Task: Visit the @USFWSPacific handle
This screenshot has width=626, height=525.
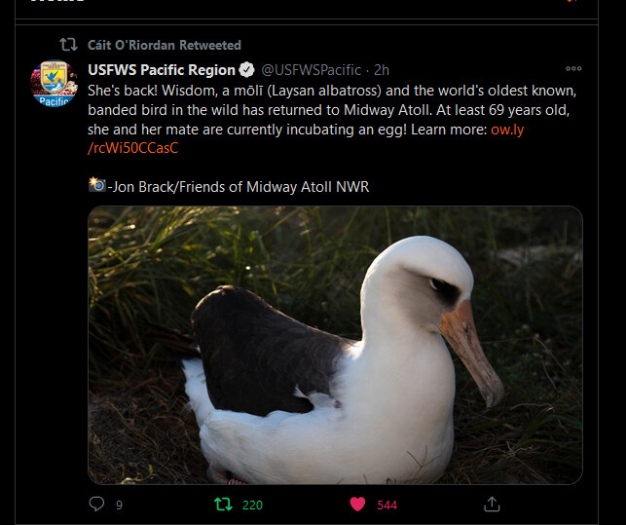Action: (310, 70)
